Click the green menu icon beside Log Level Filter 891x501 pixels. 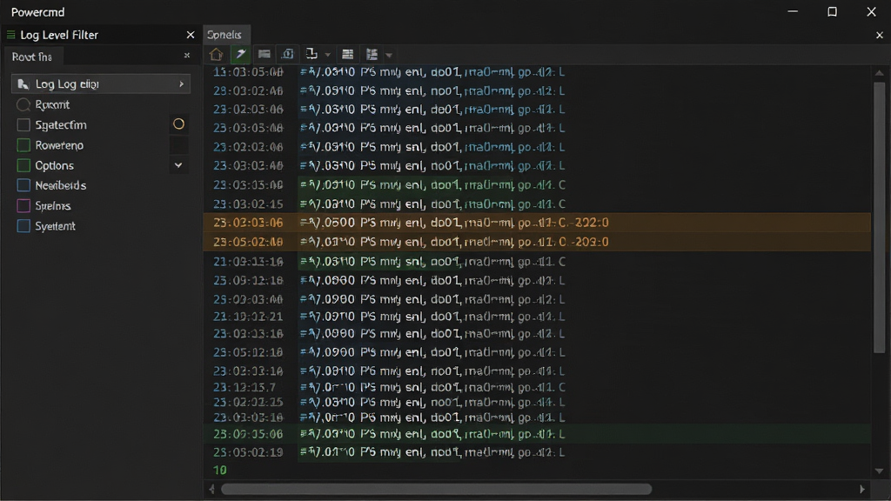pyautogui.click(x=10, y=35)
